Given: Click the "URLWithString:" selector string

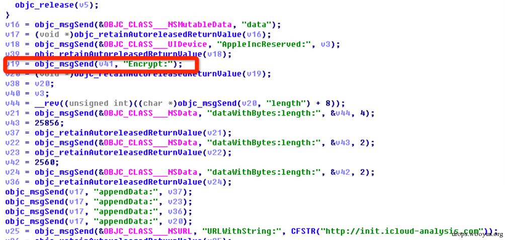Looking at the screenshot, I should (x=243, y=231).
